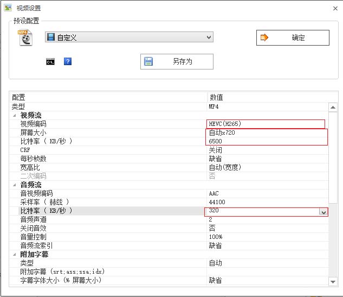Collapse the 视频流 section
The height and width of the screenshot is (297, 343).
(15, 115)
